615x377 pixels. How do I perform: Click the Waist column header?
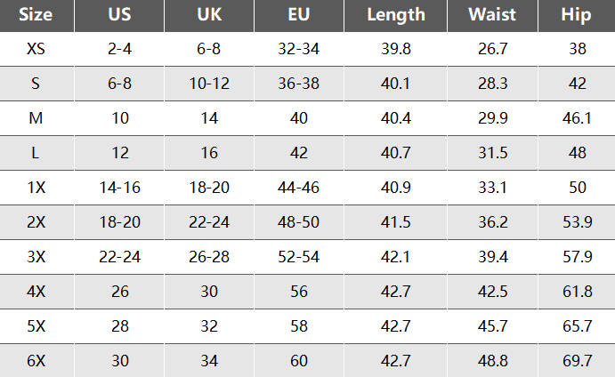click(x=492, y=15)
